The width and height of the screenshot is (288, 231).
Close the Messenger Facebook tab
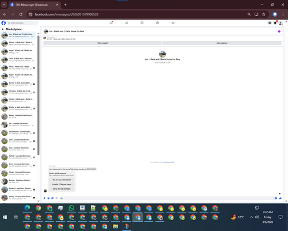pyautogui.click(x=57, y=5)
